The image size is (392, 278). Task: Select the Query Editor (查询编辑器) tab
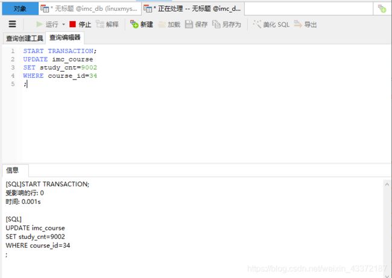coord(65,38)
